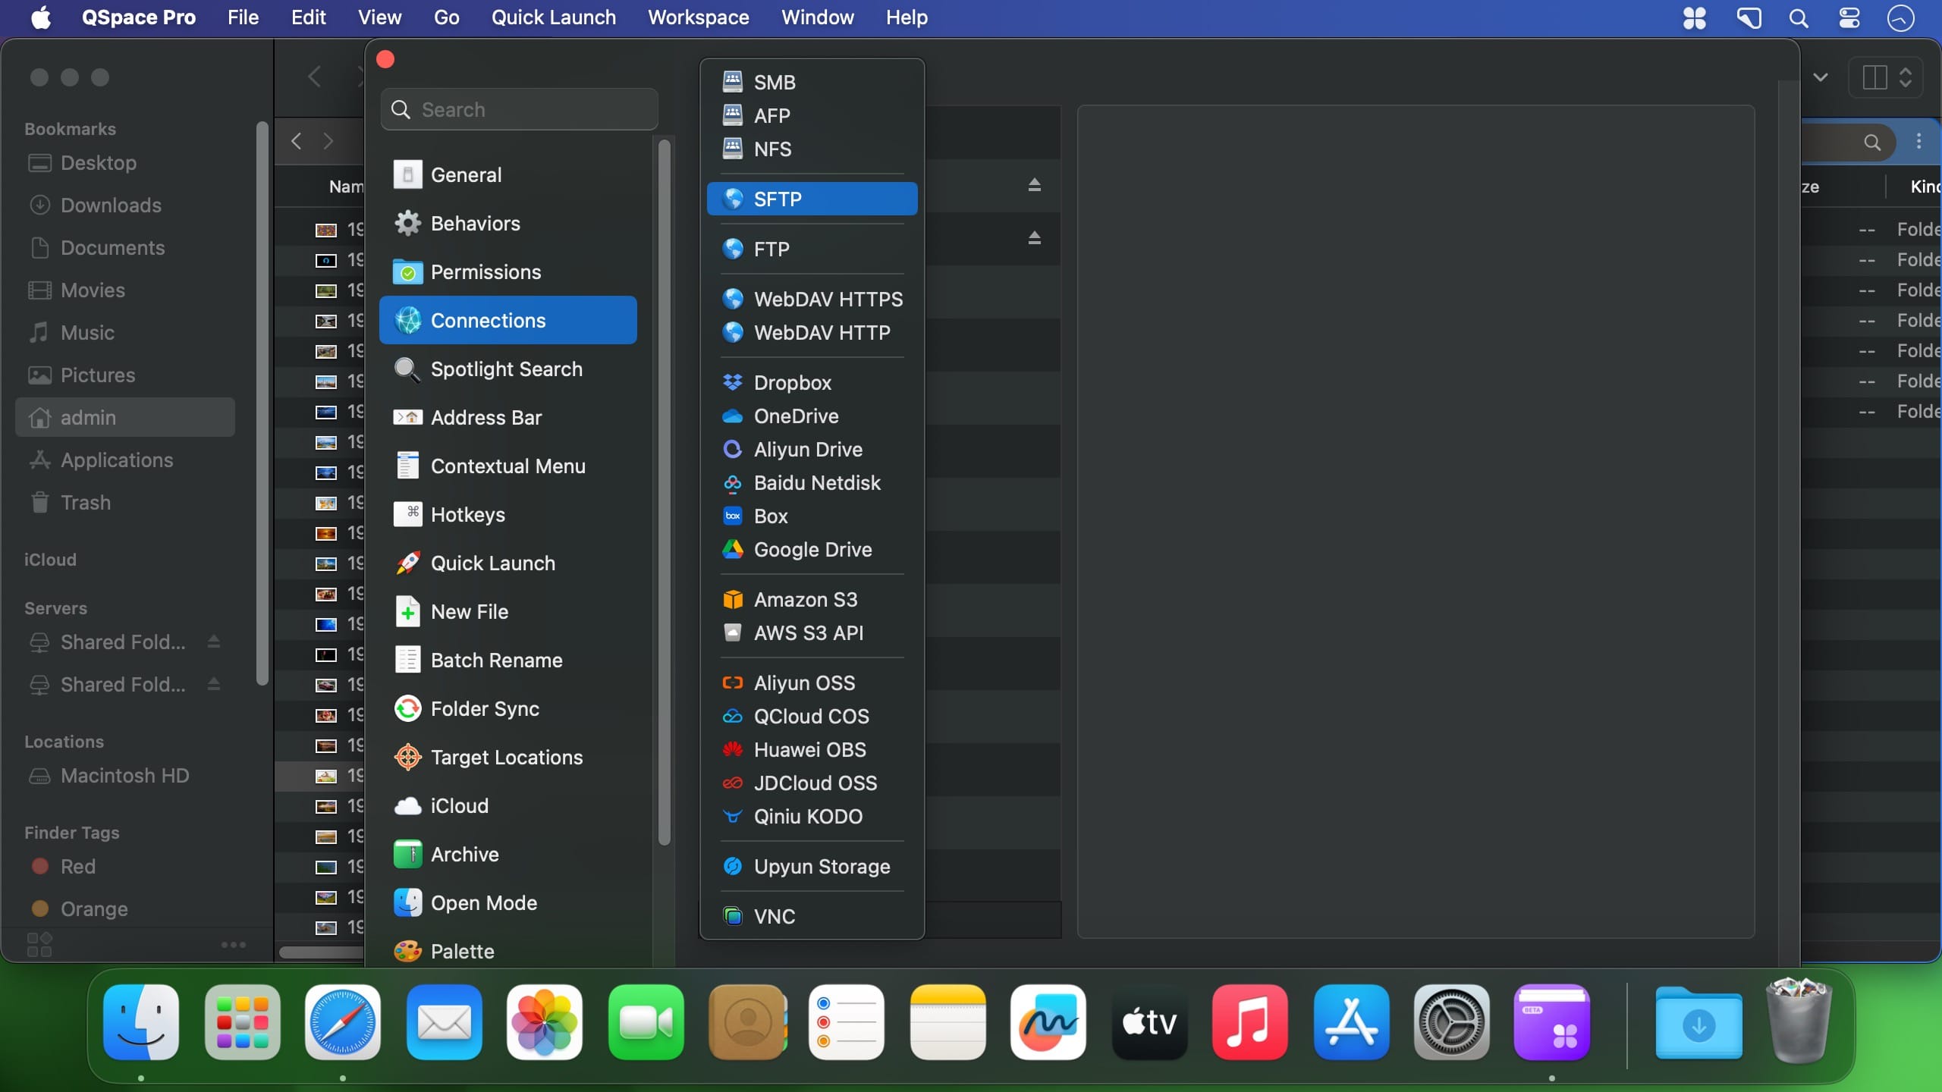Eject the first Shared Folder server
1942x1092 pixels.
click(214, 642)
